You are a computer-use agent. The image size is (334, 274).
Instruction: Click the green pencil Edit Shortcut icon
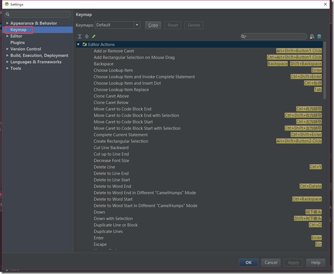coord(93,37)
